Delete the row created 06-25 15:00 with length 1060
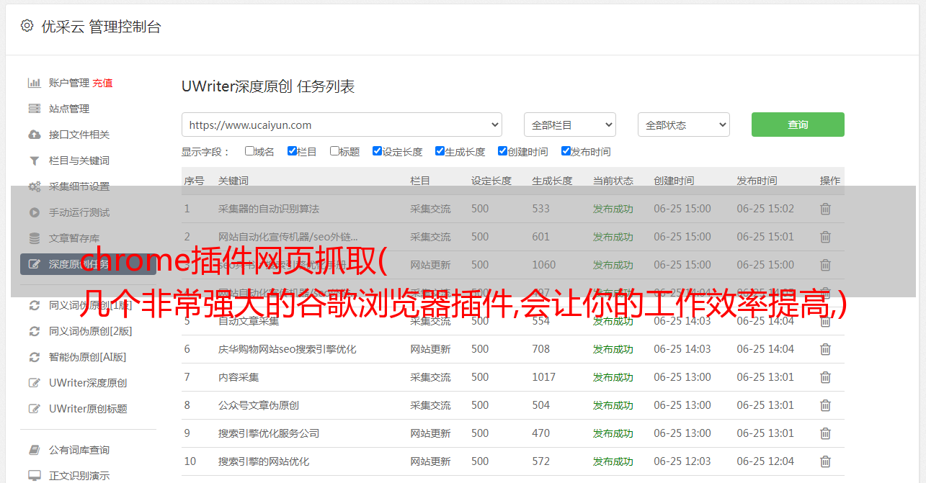 coord(825,265)
